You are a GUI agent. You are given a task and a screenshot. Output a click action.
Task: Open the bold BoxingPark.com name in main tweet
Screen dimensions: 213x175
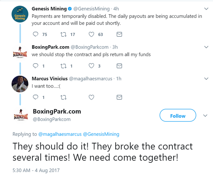click(x=57, y=111)
